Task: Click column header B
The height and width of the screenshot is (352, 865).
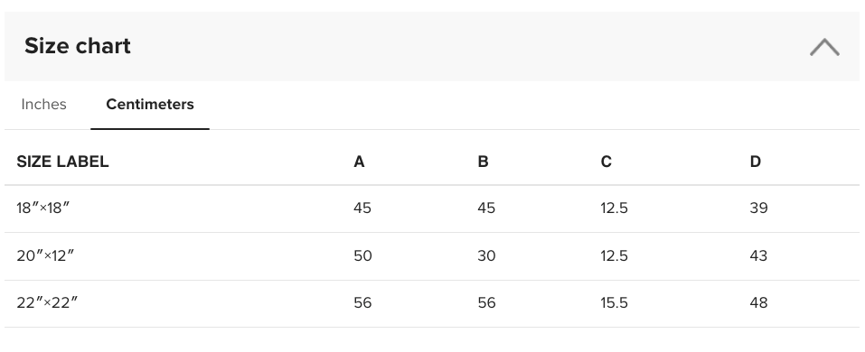Action: (x=483, y=162)
